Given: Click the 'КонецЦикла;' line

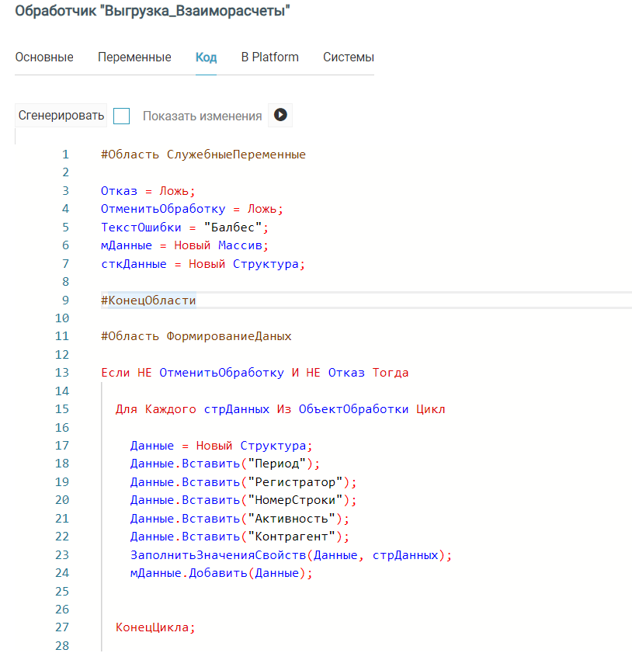Looking at the screenshot, I should pos(155,627).
